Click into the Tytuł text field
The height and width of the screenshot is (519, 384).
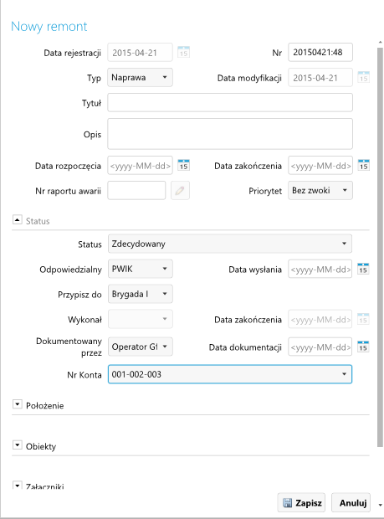pos(230,103)
